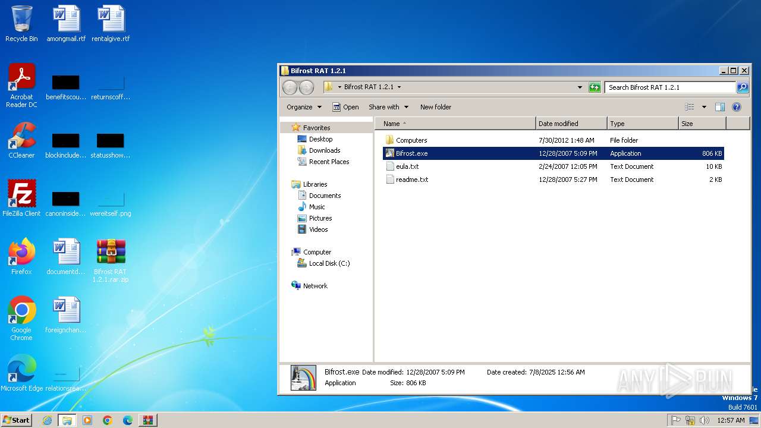
Task: Expand the Bifrost RAT 1.2.1 breadcrumb arrow
Action: pos(399,87)
